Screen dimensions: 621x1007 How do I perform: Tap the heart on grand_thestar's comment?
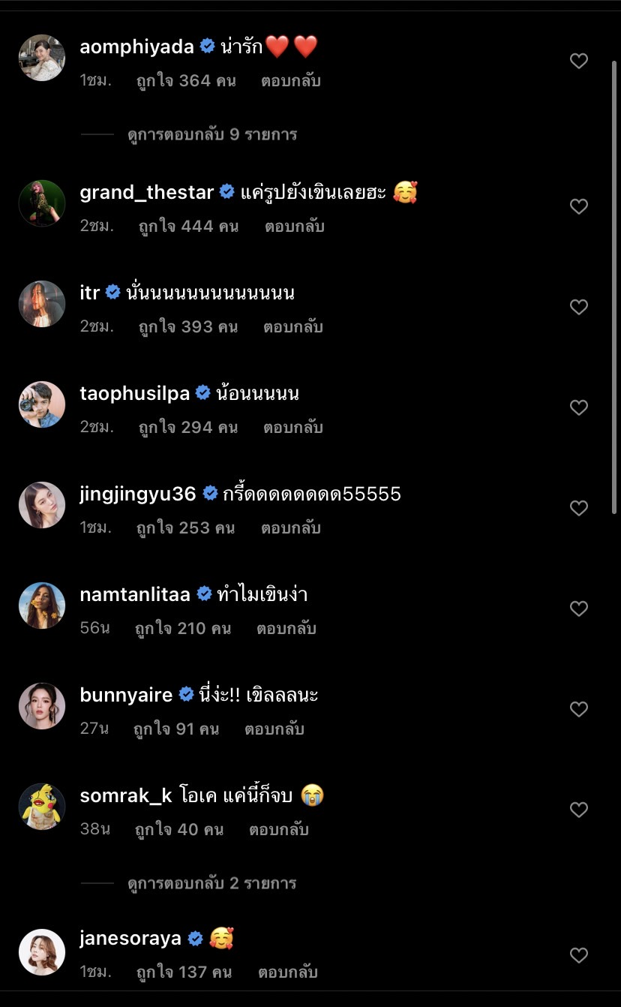pos(578,206)
